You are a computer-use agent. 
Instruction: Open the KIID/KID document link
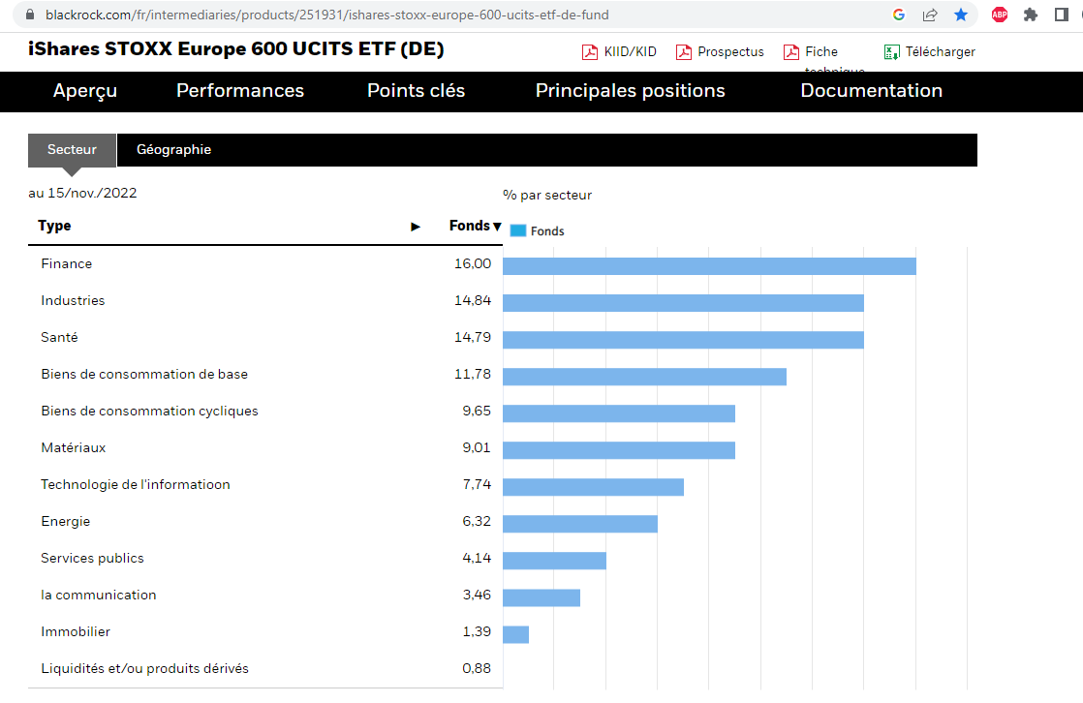click(x=630, y=51)
